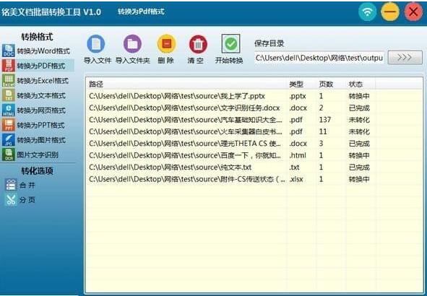Viewport: 427px width, 296px height.
Task: Click the Import File (导入文件) icon
Action: pos(96,44)
